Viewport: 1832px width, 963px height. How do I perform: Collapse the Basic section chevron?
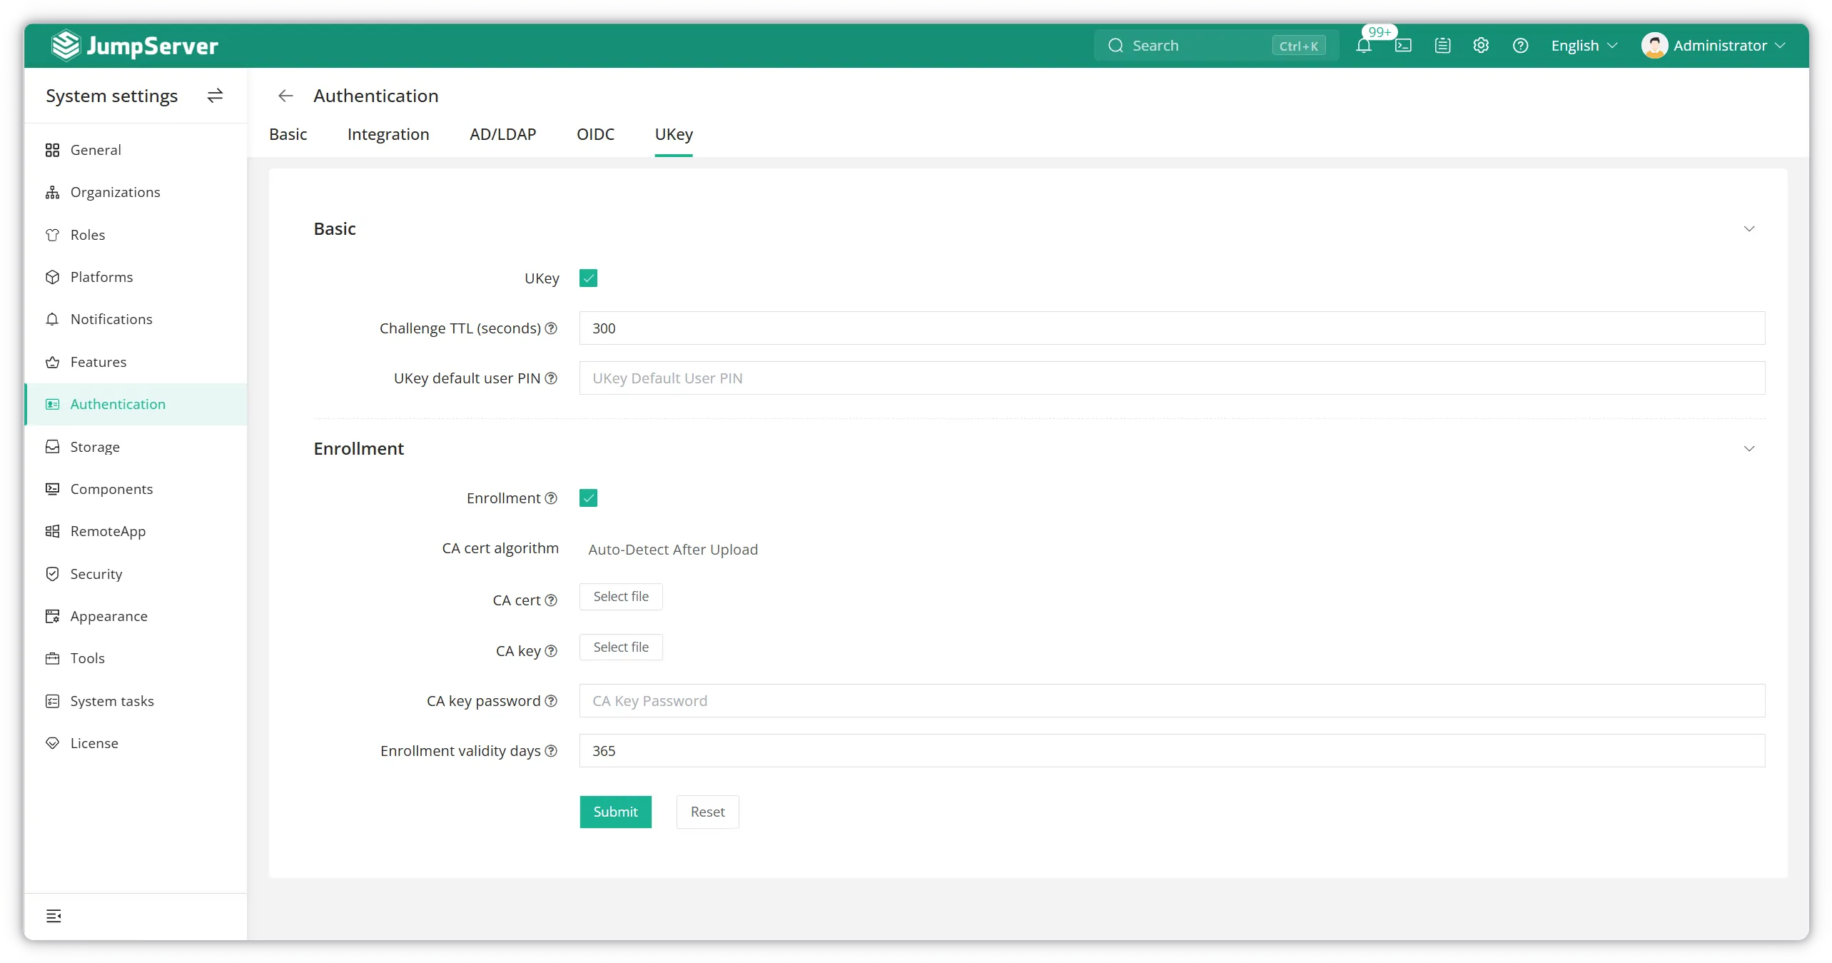pyautogui.click(x=1749, y=229)
